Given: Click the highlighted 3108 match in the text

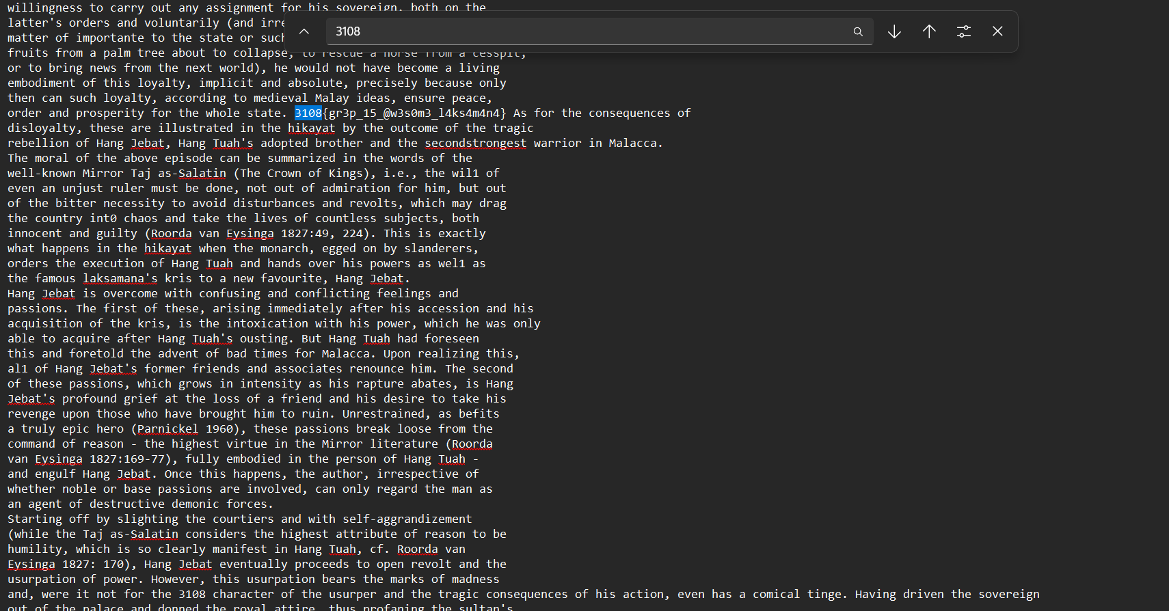Looking at the screenshot, I should 308,113.
